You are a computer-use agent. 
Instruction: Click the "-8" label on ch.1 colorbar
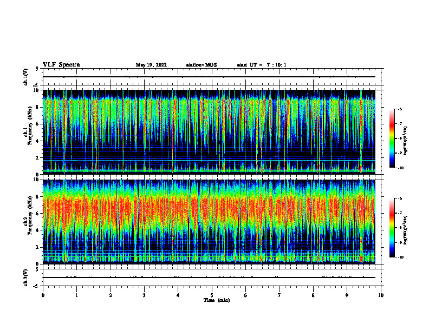(x=400, y=138)
